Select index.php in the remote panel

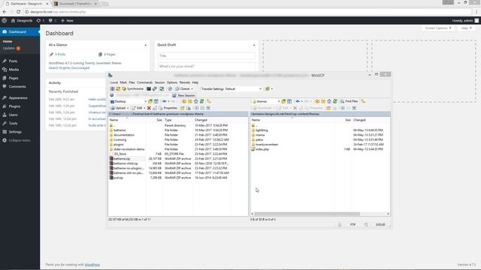point(262,149)
